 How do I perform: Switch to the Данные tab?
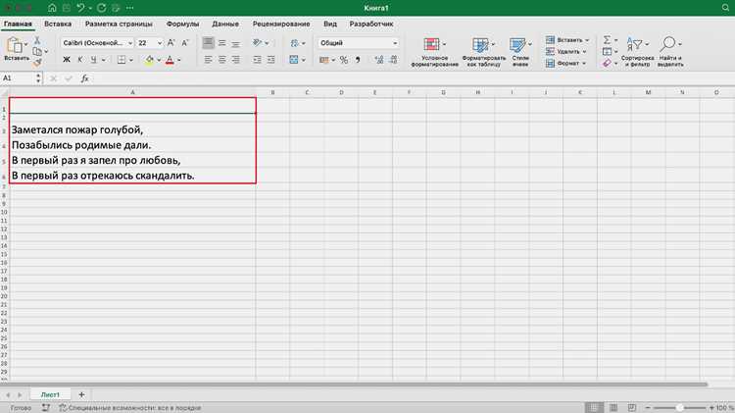(225, 24)
